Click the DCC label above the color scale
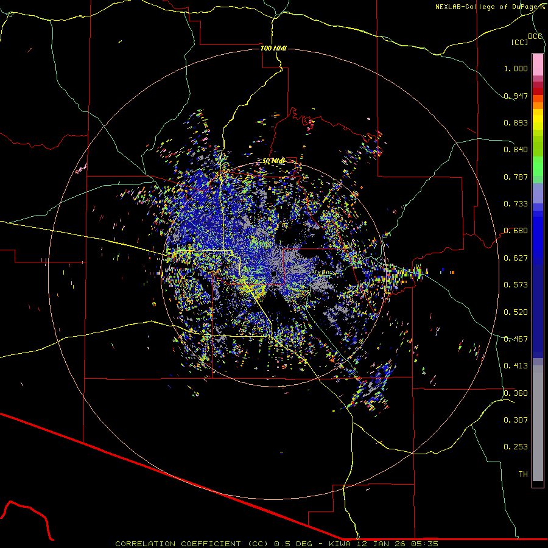The height and width of the screenshot is (548, 548). click(535, 37)
